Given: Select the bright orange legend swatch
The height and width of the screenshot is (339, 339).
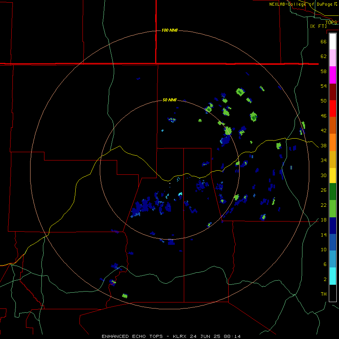Looking at the screenshot, I should [333, 142].
